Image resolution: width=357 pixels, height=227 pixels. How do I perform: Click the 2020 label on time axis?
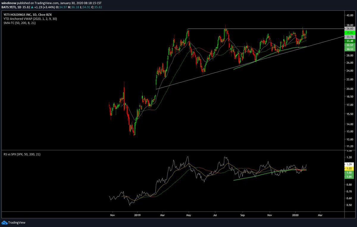pyautogui.click(x=295, y=215)
